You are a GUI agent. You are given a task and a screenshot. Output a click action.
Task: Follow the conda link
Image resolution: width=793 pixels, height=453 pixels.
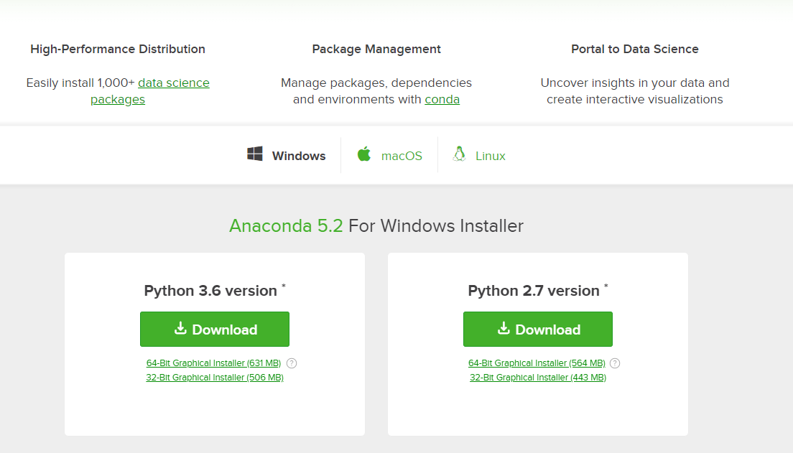442,100
